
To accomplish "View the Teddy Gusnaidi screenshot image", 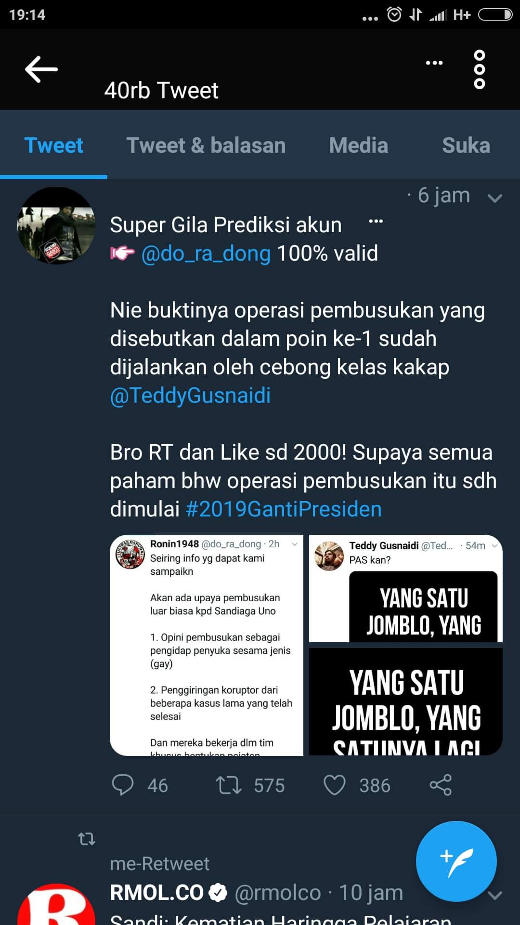I will coord(406,588).
